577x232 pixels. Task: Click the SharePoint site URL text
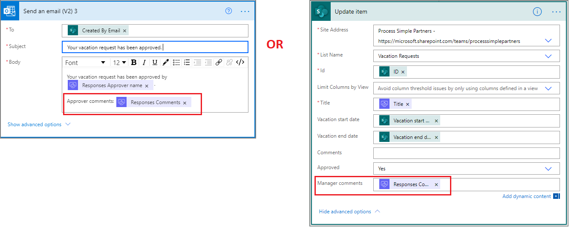pyautogui.click(x=449, y=42)
